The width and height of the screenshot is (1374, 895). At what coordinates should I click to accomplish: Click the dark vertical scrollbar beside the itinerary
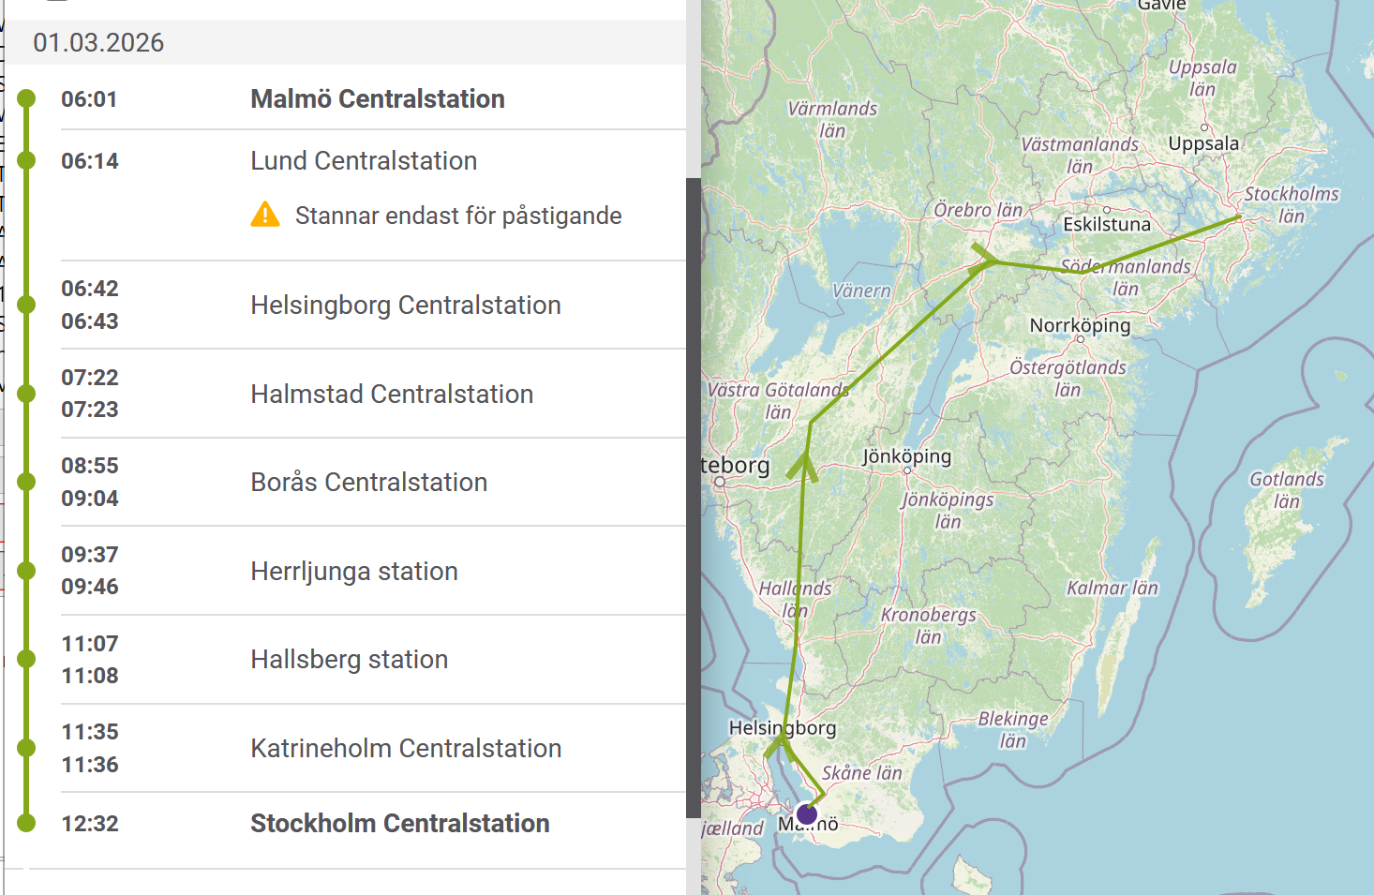click(x=694, y=497)
